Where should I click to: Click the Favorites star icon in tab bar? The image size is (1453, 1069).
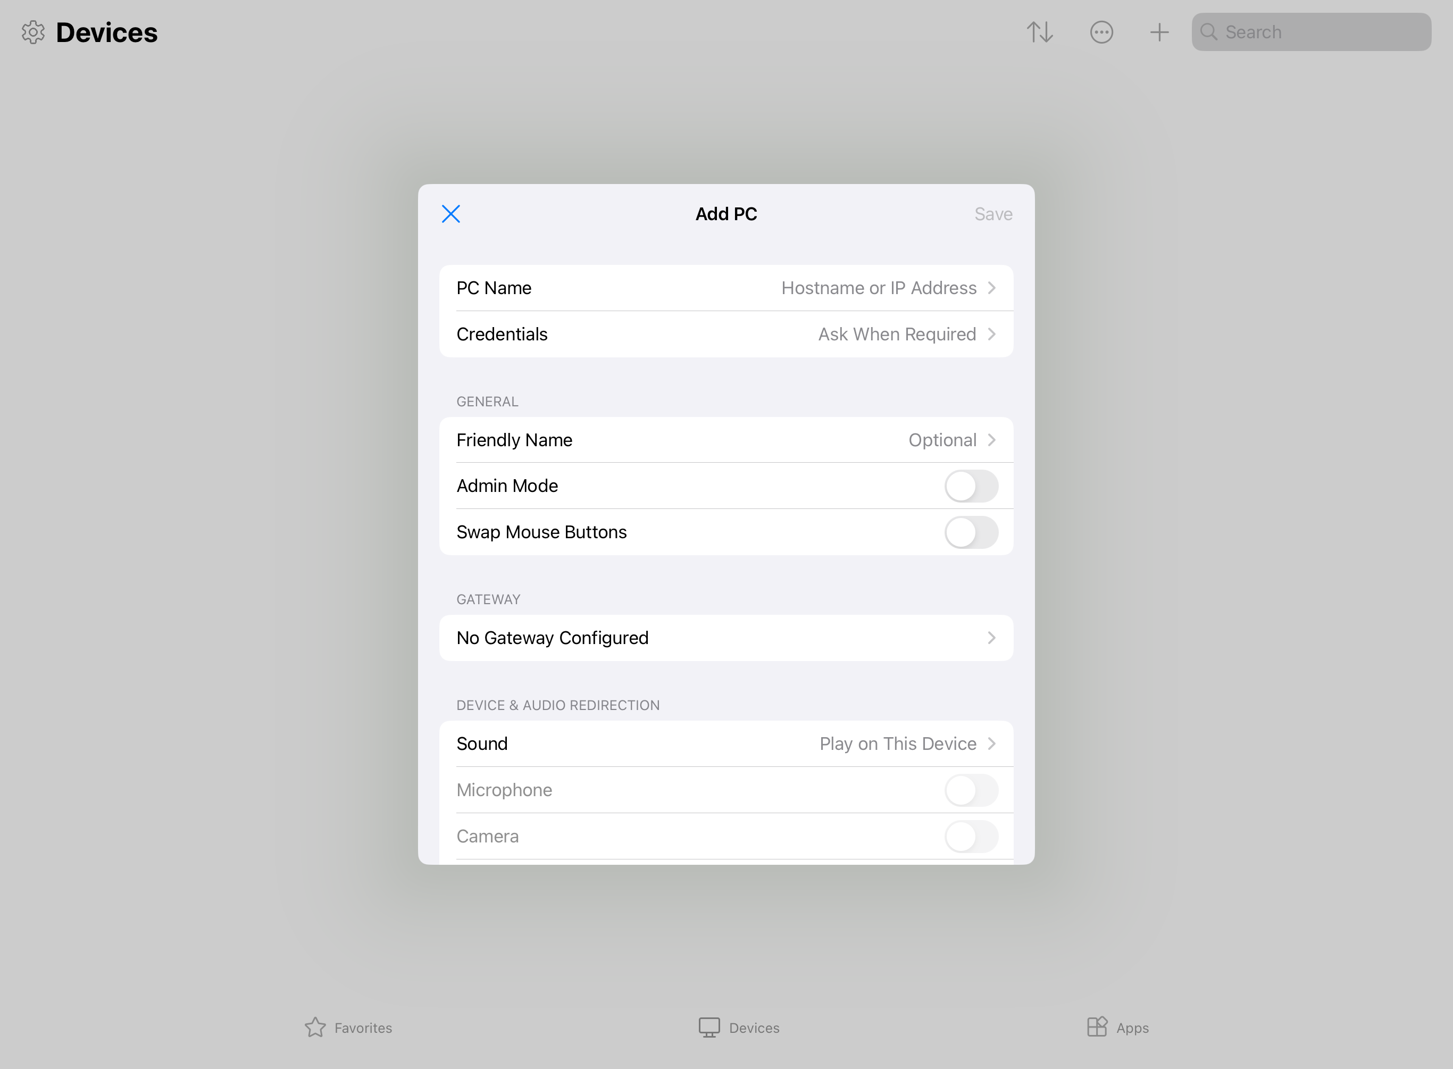tap(316, 1028)
